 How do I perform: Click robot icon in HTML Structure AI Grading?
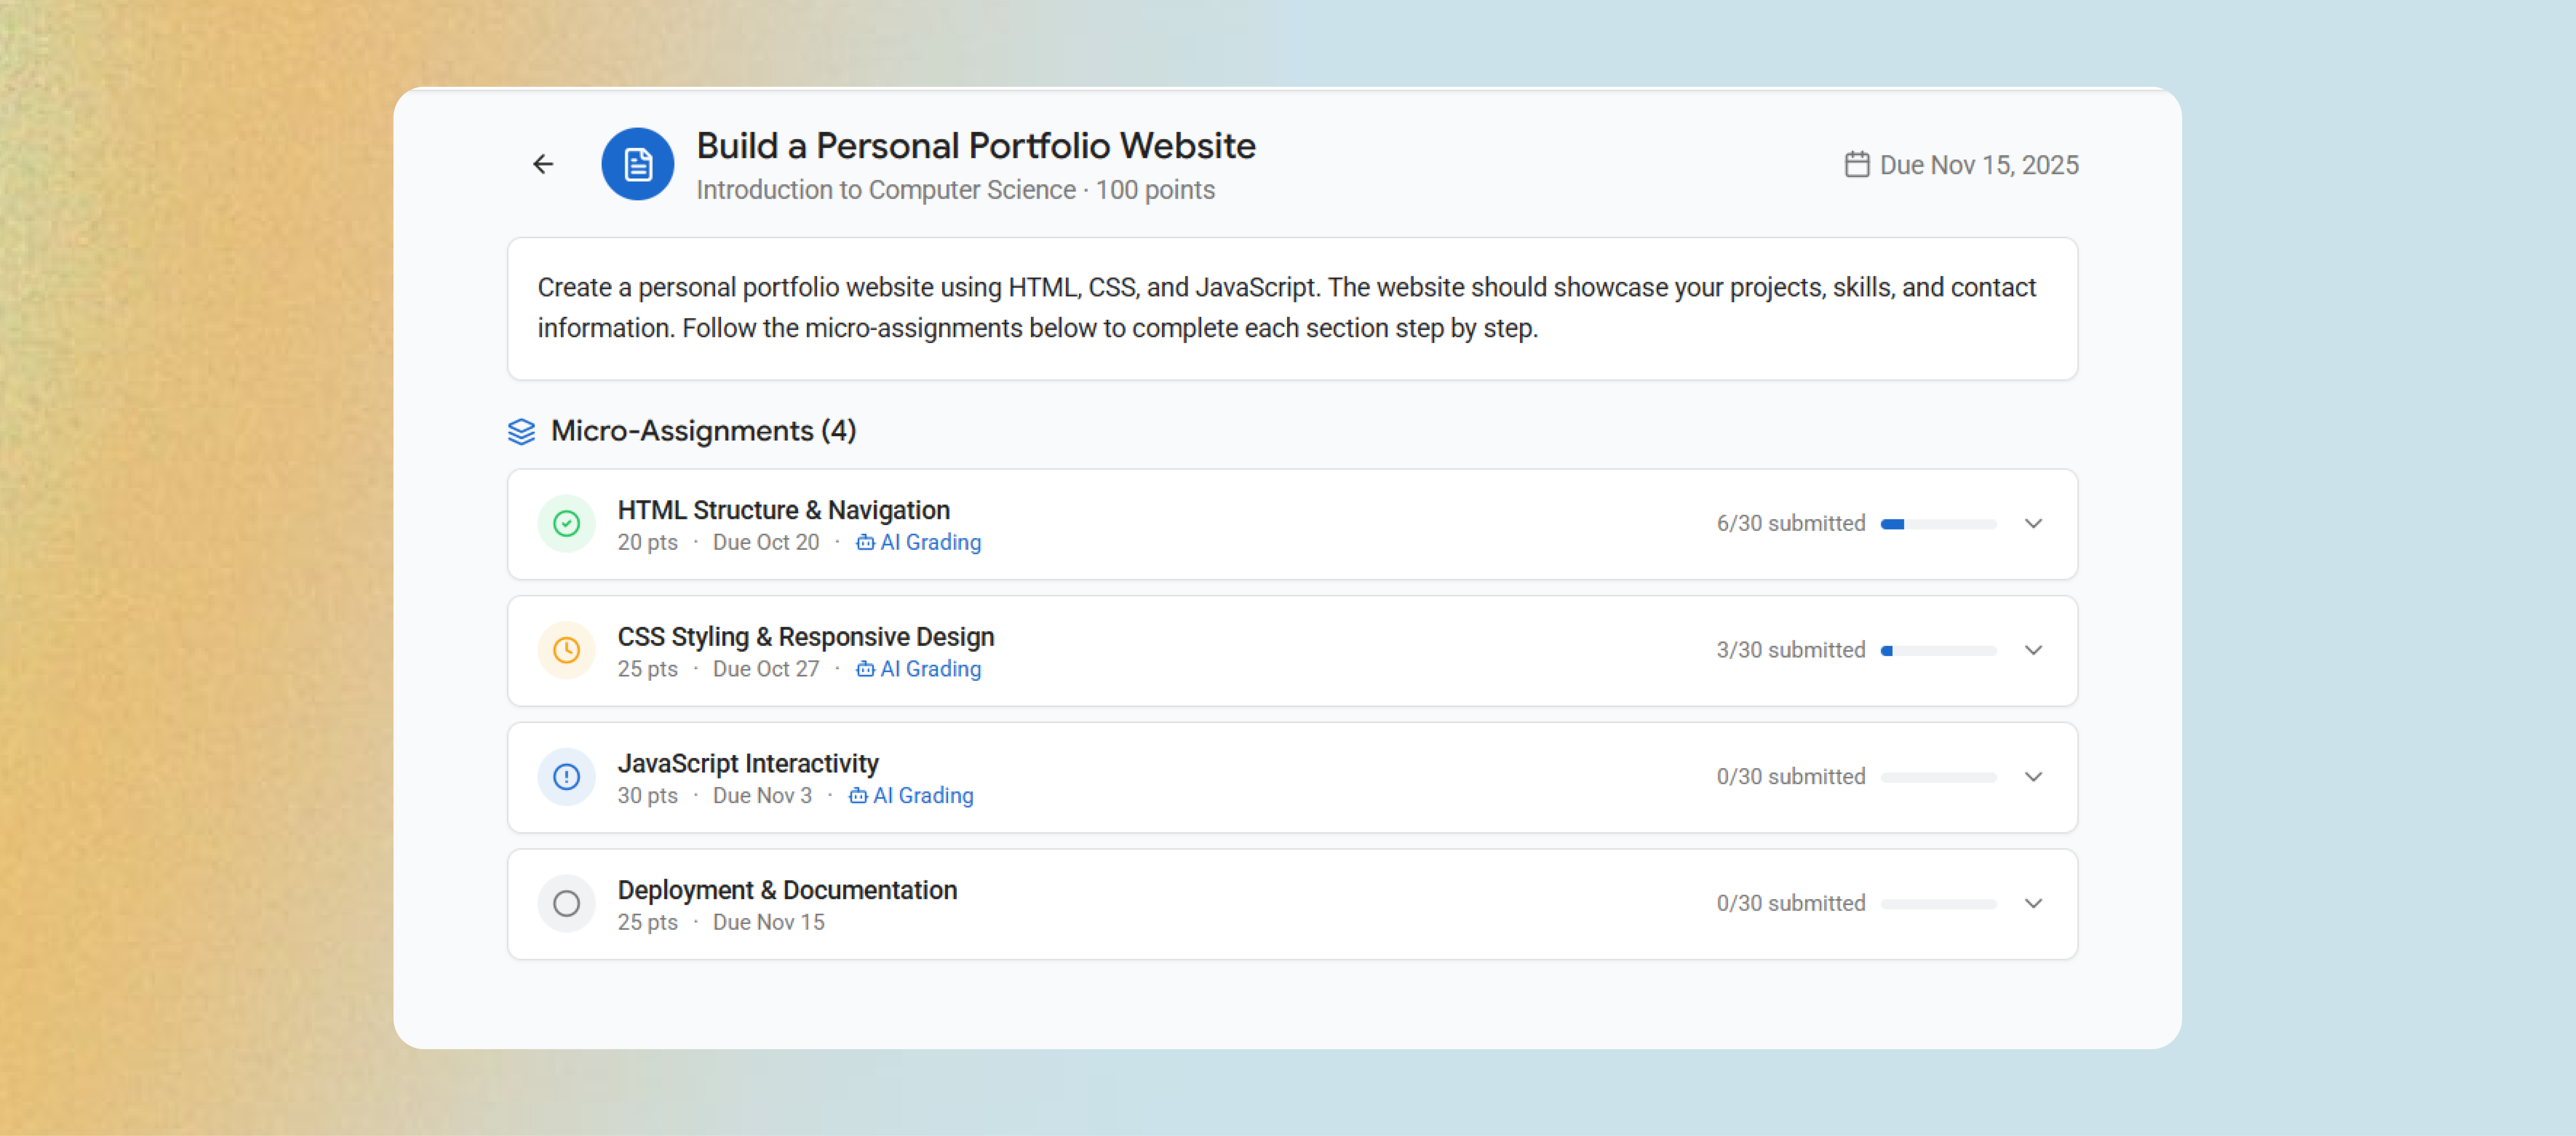[x=865, y=543]
